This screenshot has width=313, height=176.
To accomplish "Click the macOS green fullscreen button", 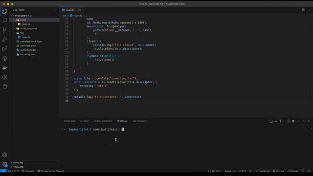I will point(12,4).
